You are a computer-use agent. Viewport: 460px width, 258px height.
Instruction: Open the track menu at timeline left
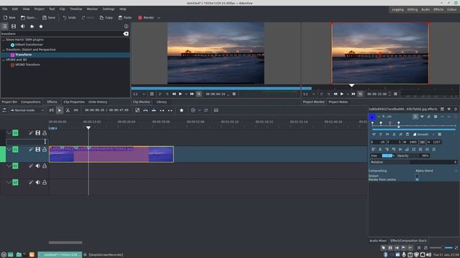(4, 110)
